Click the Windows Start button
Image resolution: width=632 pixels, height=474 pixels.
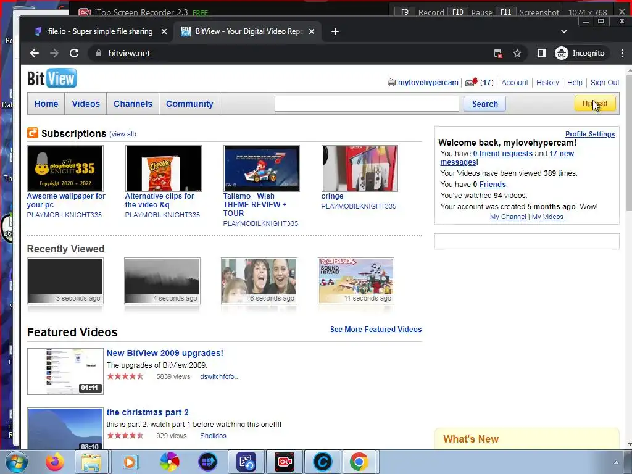pos(16,462)
